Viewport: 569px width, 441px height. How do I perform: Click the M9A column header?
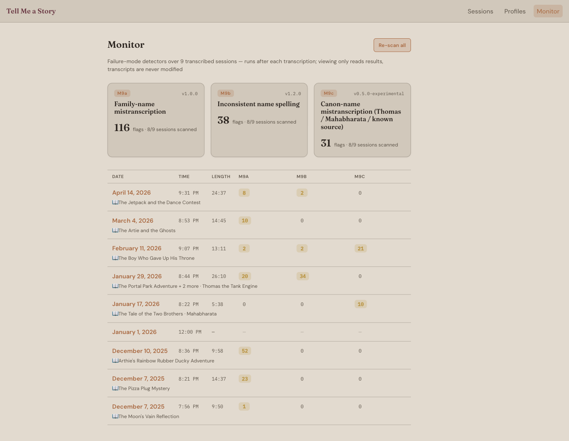[243, 176]
